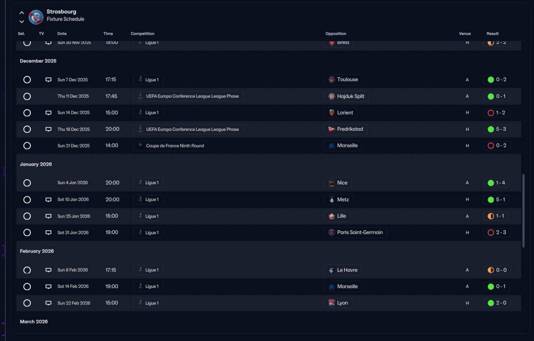Open the Ligue 1 competition chip for Toulouse
This screenshot has height=341, width=534.
pos(148,80)
